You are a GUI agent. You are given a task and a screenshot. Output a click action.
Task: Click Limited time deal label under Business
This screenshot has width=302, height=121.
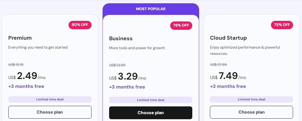tap(151, 100)
